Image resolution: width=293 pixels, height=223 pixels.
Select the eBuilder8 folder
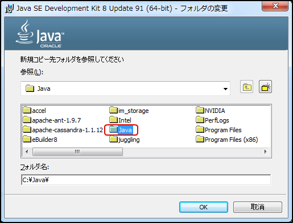pyautogui.click(x=40, y=140)
